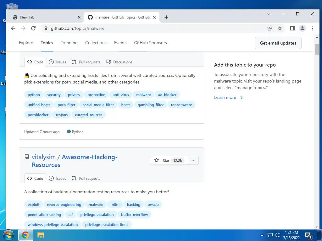Screen dimensions: 322x241
Task: Go to Explore in GitHub nav
Action: (26, 43)
